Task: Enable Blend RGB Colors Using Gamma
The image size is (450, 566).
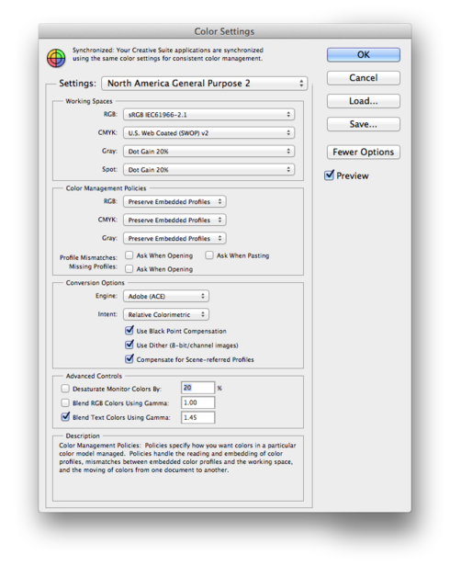Action: tap(65, 402)
